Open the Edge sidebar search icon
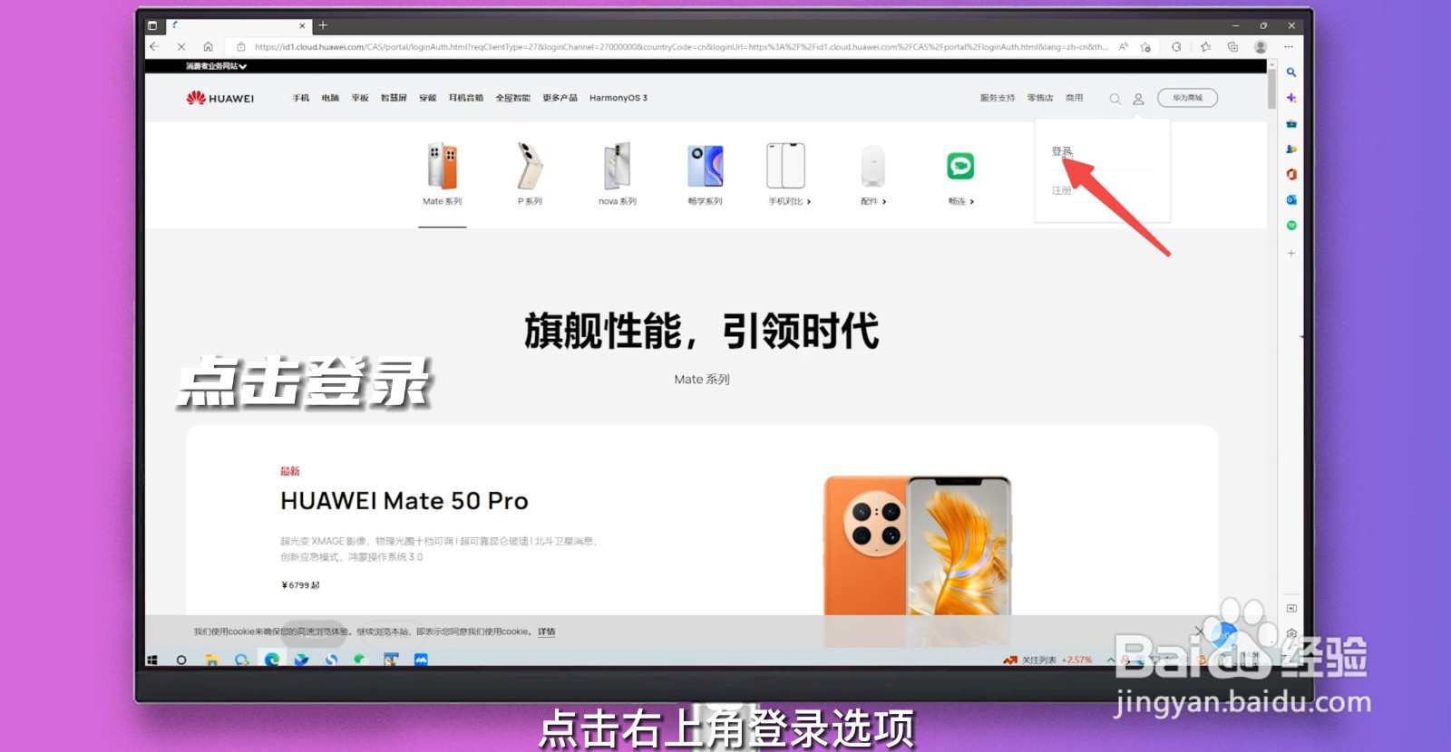 pyautogui.click(x=1291, y=72)
